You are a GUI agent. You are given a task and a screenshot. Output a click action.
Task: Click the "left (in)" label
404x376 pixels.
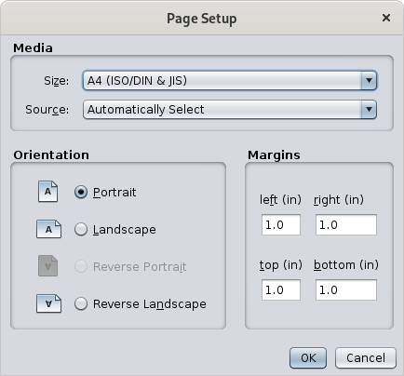[280, 200]
